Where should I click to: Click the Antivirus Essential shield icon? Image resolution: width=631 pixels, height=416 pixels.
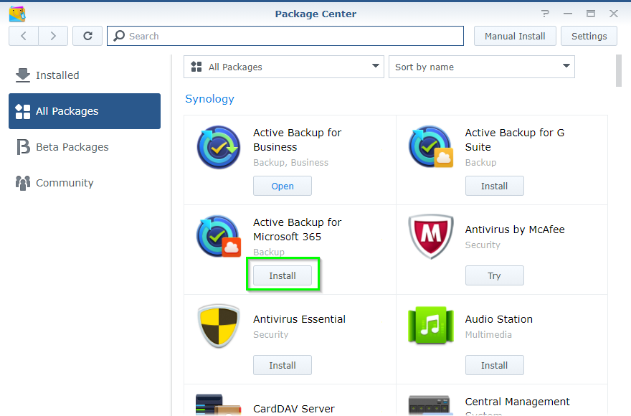pyautogui.click(x=219, y=326)
